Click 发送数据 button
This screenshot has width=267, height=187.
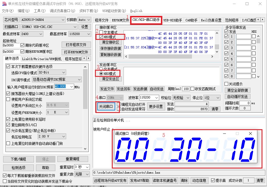pos(140,89)
